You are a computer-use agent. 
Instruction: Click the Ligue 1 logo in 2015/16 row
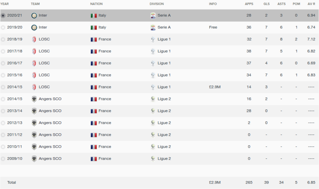pos(153,75)
